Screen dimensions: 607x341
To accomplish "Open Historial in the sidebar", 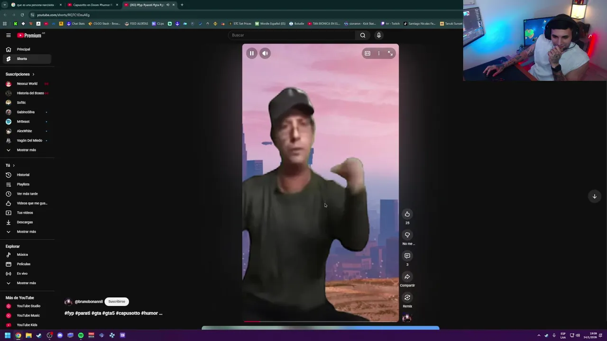I will [x=26, y=175].
